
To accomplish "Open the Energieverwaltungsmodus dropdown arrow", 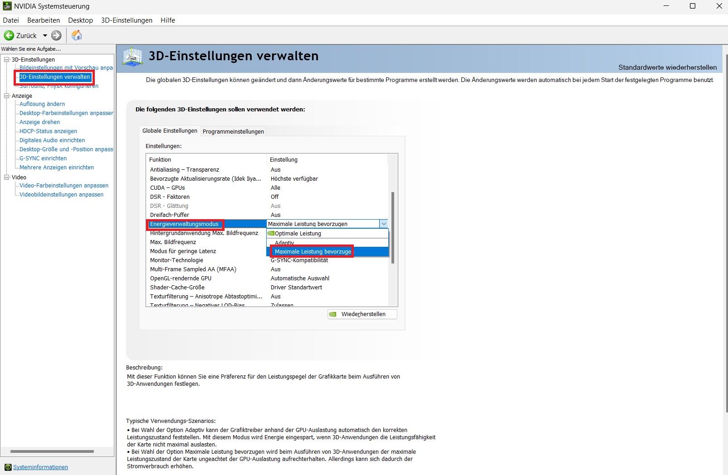I will (384, 224).
